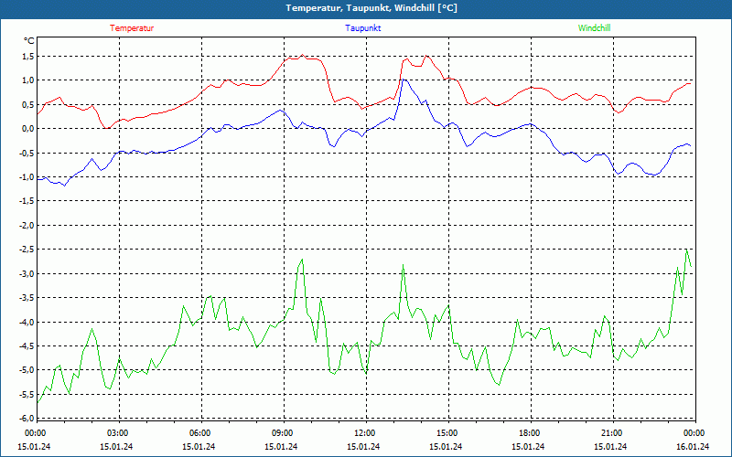Viewport: 732px width, 457px height.
Task: Click the 15:00 time label on x-axis
Action: [x=447, y=433]
